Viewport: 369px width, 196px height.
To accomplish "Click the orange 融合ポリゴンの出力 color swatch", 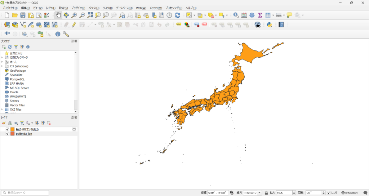I will (x=13, y=129).
